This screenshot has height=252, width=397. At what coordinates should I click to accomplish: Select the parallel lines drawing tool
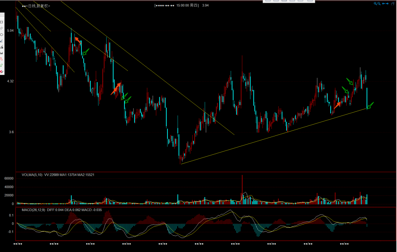(2, 28)
